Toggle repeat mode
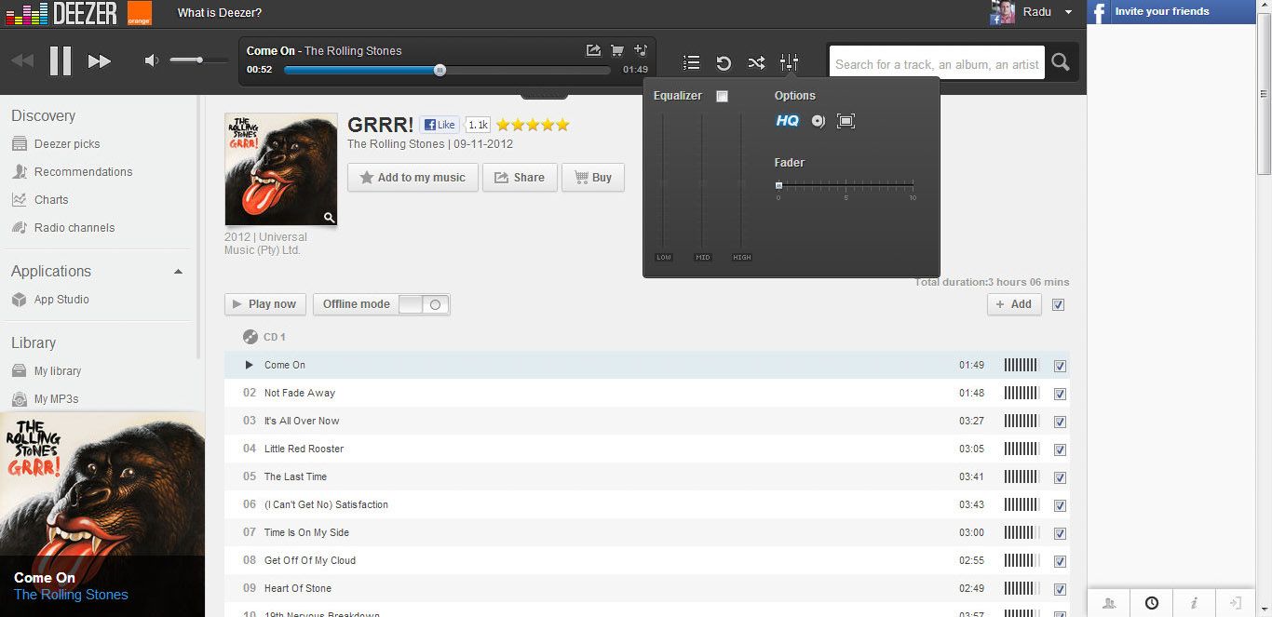Screen dimensions: 1272x617 click(724, 62)
